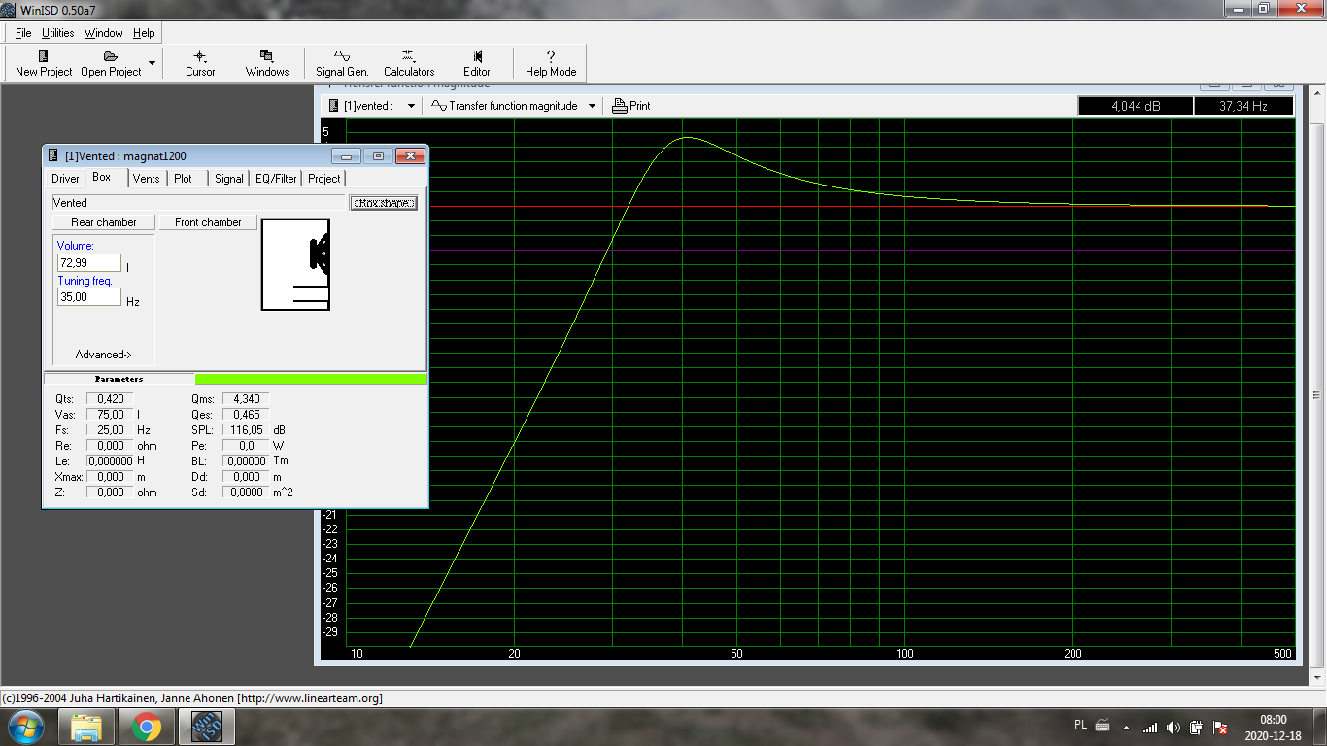
Task: Click the volume speaker tray icon
Action: (1174, 727)
